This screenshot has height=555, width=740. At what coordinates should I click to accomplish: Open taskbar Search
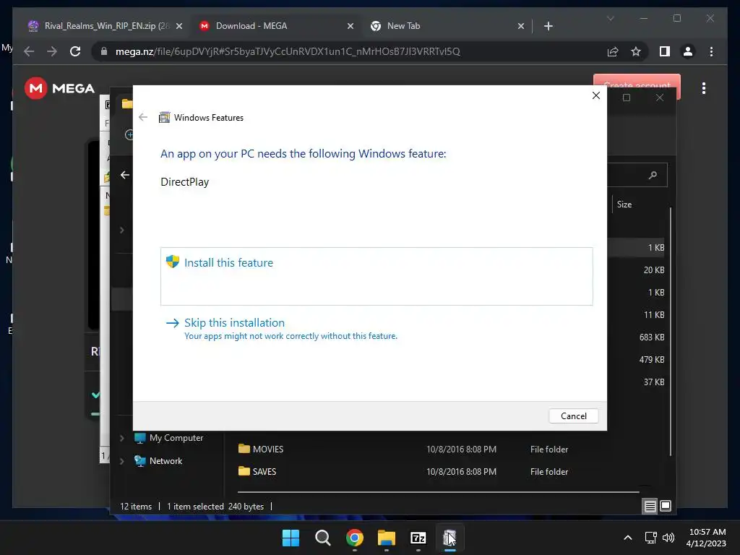323,538
